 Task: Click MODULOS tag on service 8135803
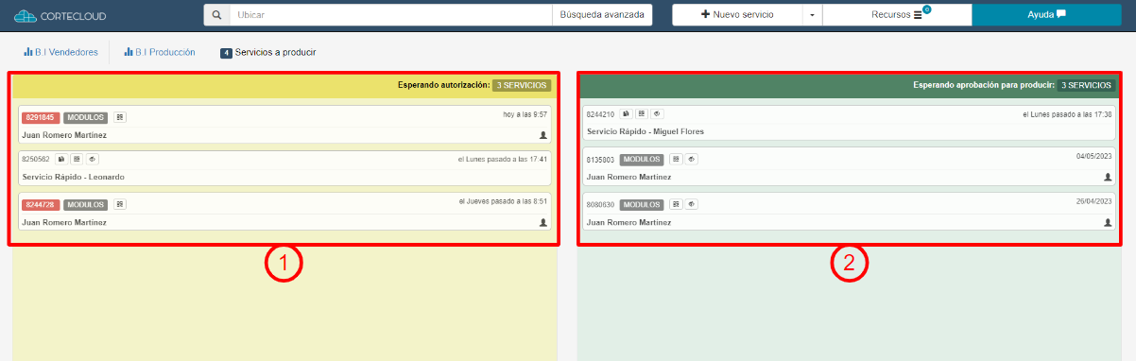(641, 159)
